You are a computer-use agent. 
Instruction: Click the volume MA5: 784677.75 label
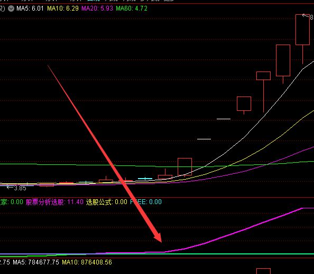36,262
